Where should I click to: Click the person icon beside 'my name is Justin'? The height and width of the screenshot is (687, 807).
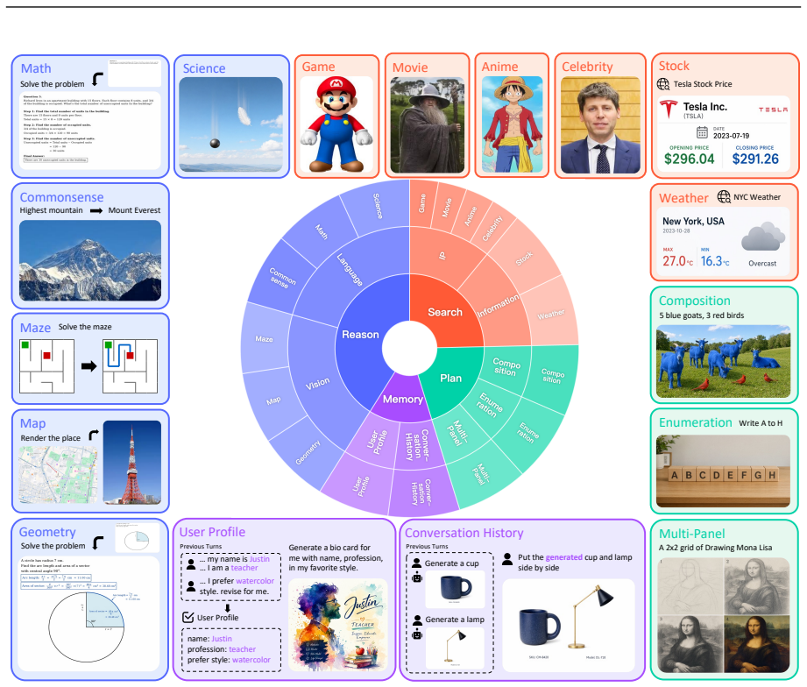coord(191,564)
